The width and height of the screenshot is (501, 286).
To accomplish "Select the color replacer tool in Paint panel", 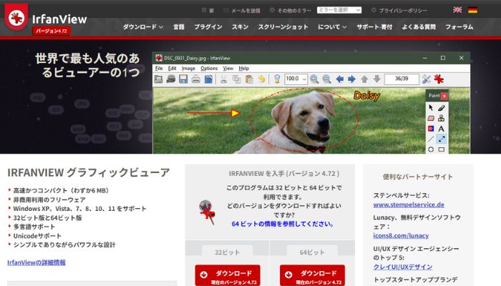I will tap(431, 129).
